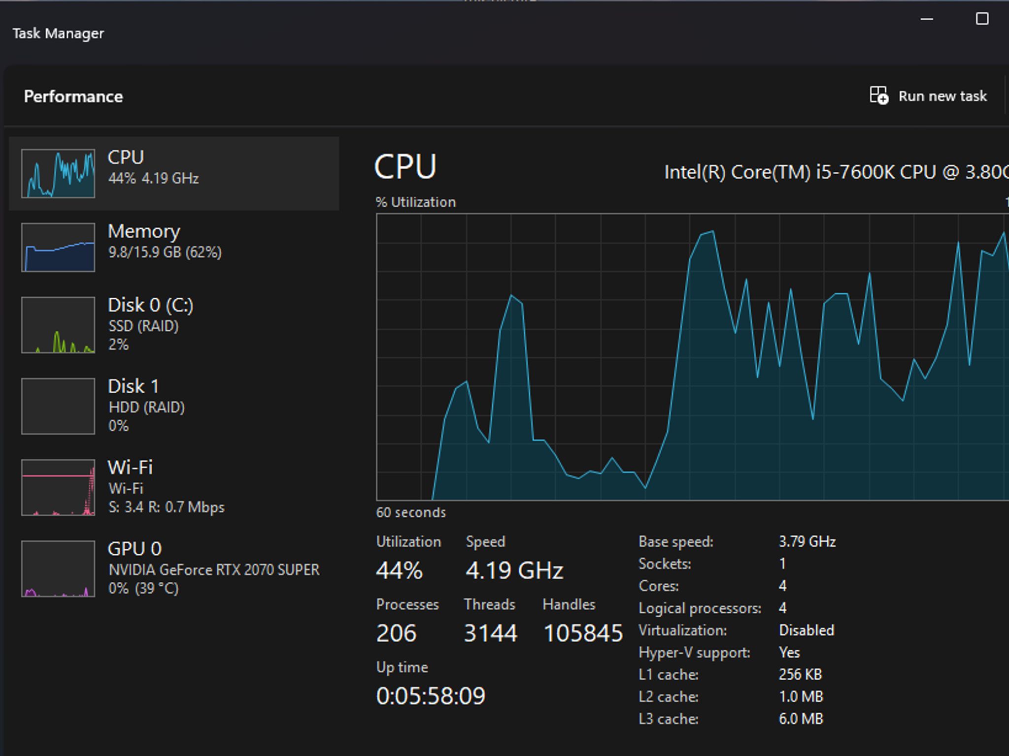Click the "NVIDIA GeForce RTX 2070 SUPER" text
The width and height of the screenshot is (1009, 756).
pyautogui.click(x=214, y=570)
